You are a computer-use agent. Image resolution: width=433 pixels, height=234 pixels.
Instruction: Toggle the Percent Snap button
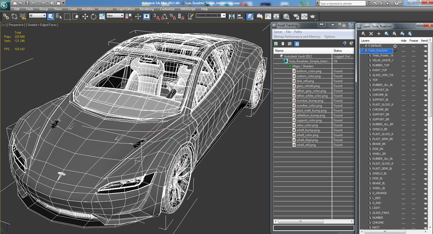click(173, 16)
